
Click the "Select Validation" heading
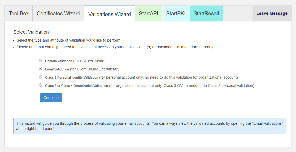click(31, 32)
